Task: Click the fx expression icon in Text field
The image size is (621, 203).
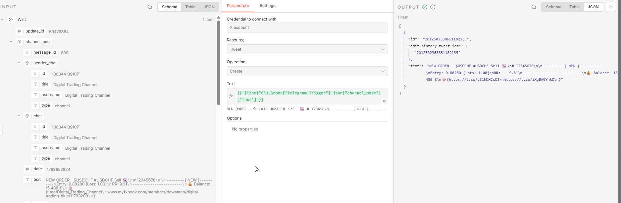Action: (231, 96)
